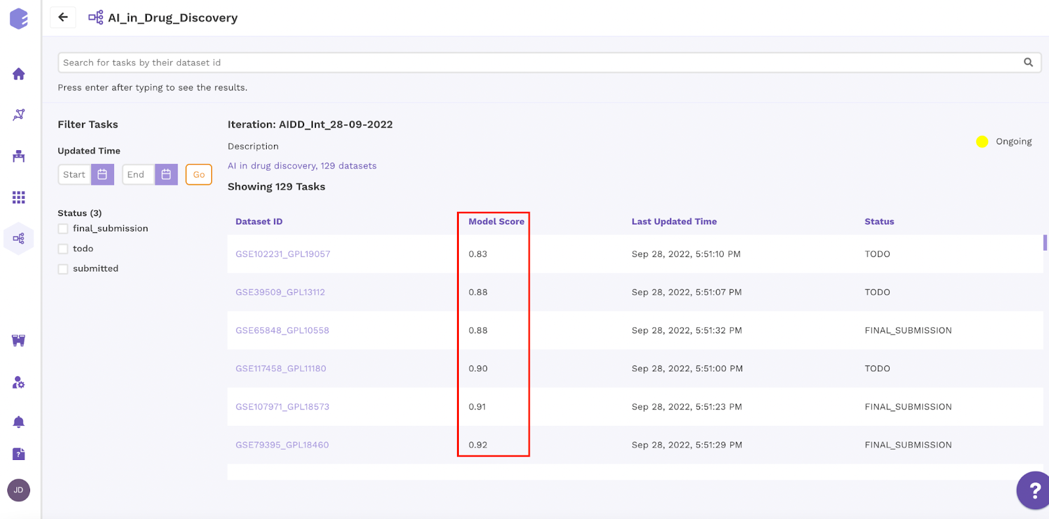Open the Start date calendar picker
The image size is (1049, 519).
102,175
